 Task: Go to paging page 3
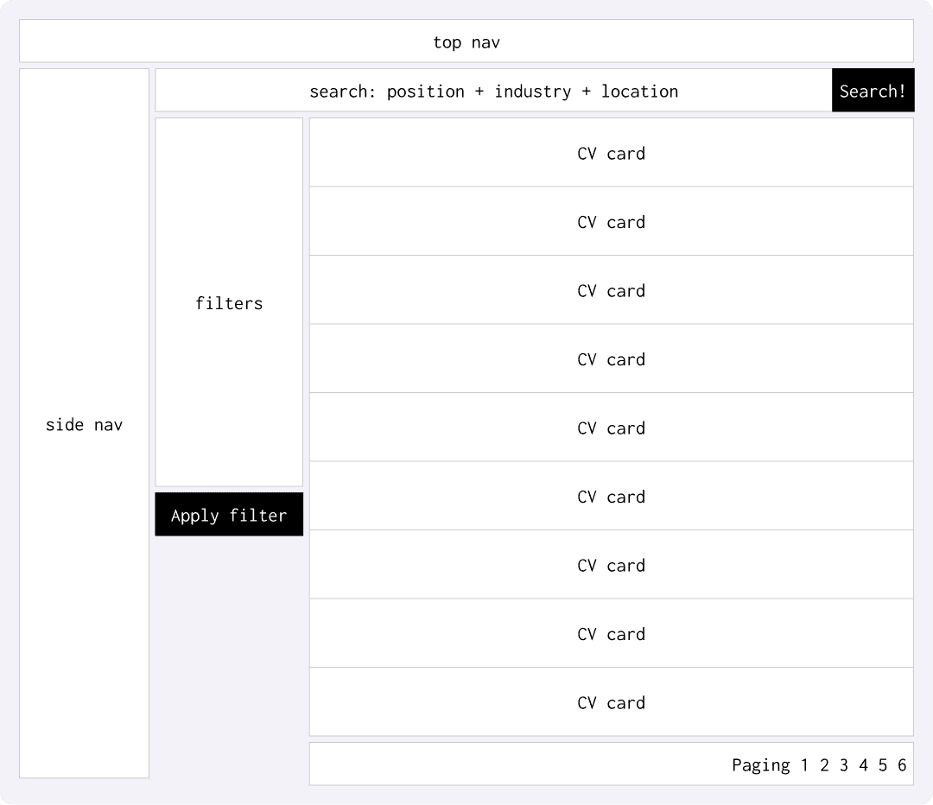pos(844,765)
